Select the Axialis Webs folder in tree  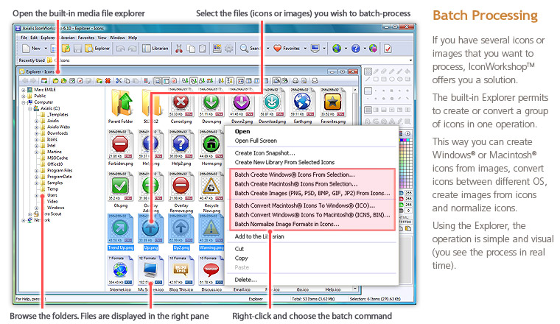(58, 127)
